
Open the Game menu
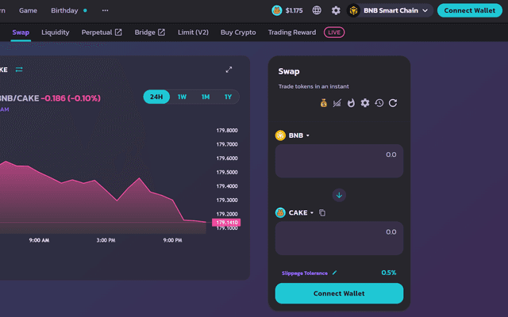28,10
